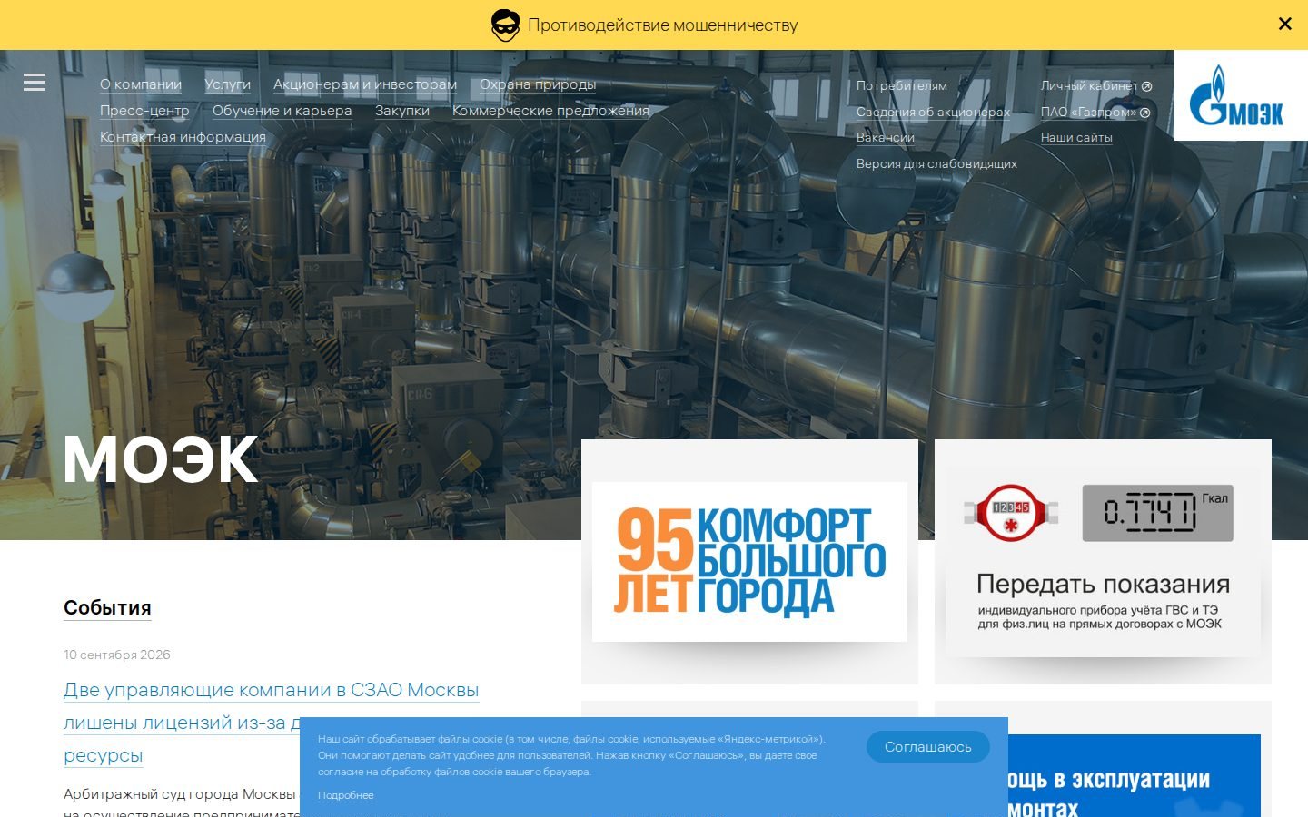Image resolution: width=1308 pixels, height=817 pixels.
Task: Go to Обучение и карьера
Action: 282,111
